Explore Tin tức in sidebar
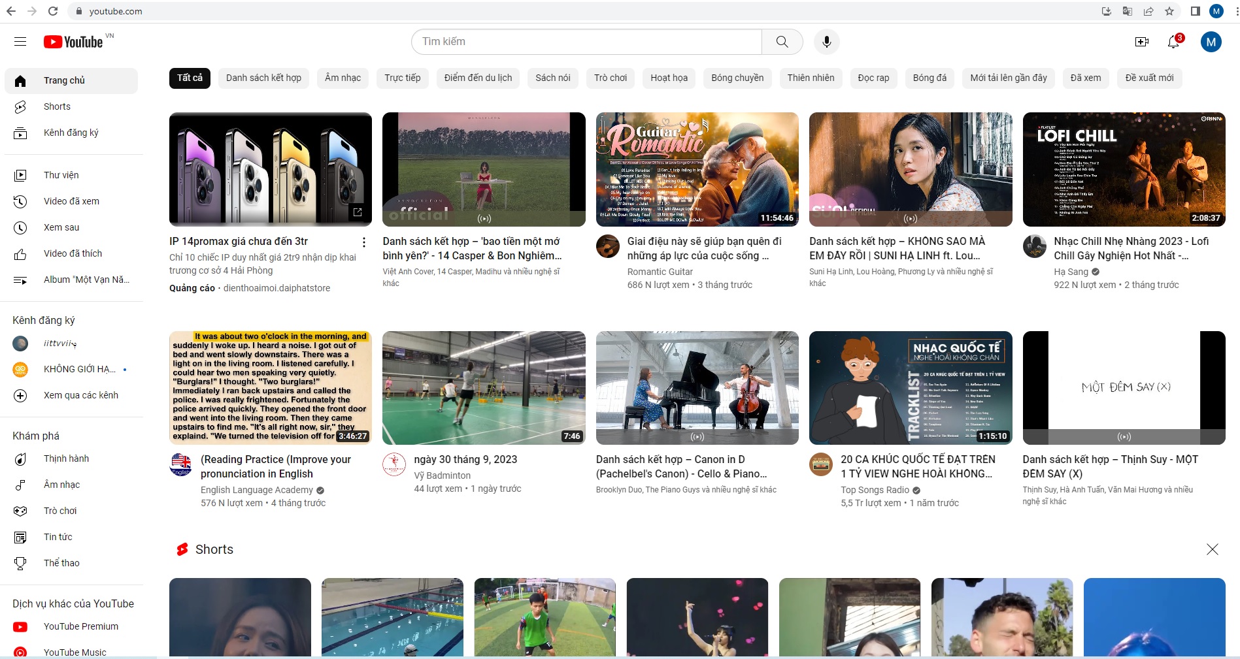The width and height of the screenshot is (1240, 659). (x=71, y=537)
